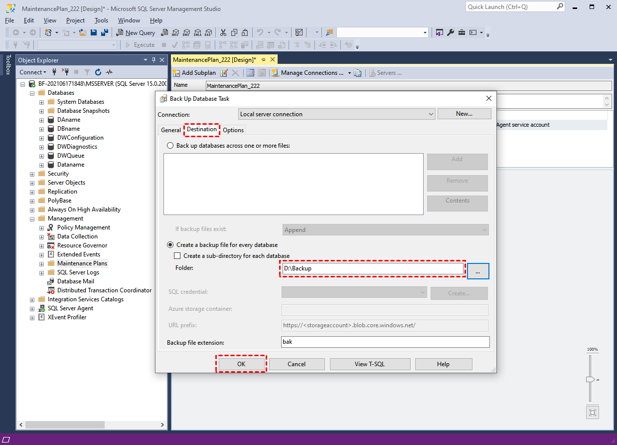Click the Cancel button

point(297,364)
